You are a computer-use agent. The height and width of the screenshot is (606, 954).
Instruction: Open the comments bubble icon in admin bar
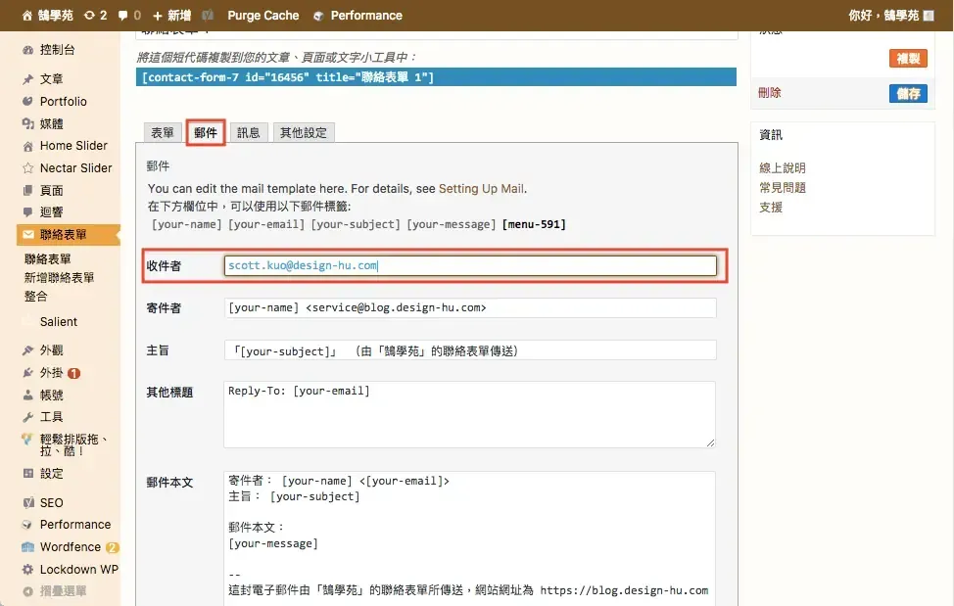pyautogui.click(x=122, y=16)
